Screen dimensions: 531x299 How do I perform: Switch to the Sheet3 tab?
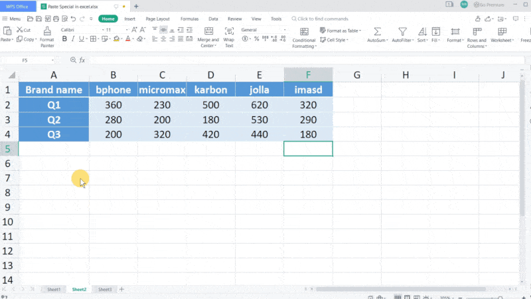tap(105, 289)
